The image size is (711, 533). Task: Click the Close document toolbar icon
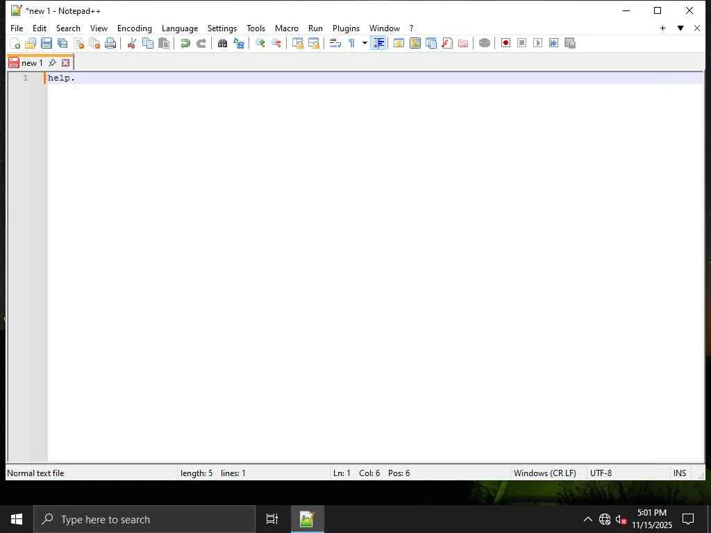(78, 44)
